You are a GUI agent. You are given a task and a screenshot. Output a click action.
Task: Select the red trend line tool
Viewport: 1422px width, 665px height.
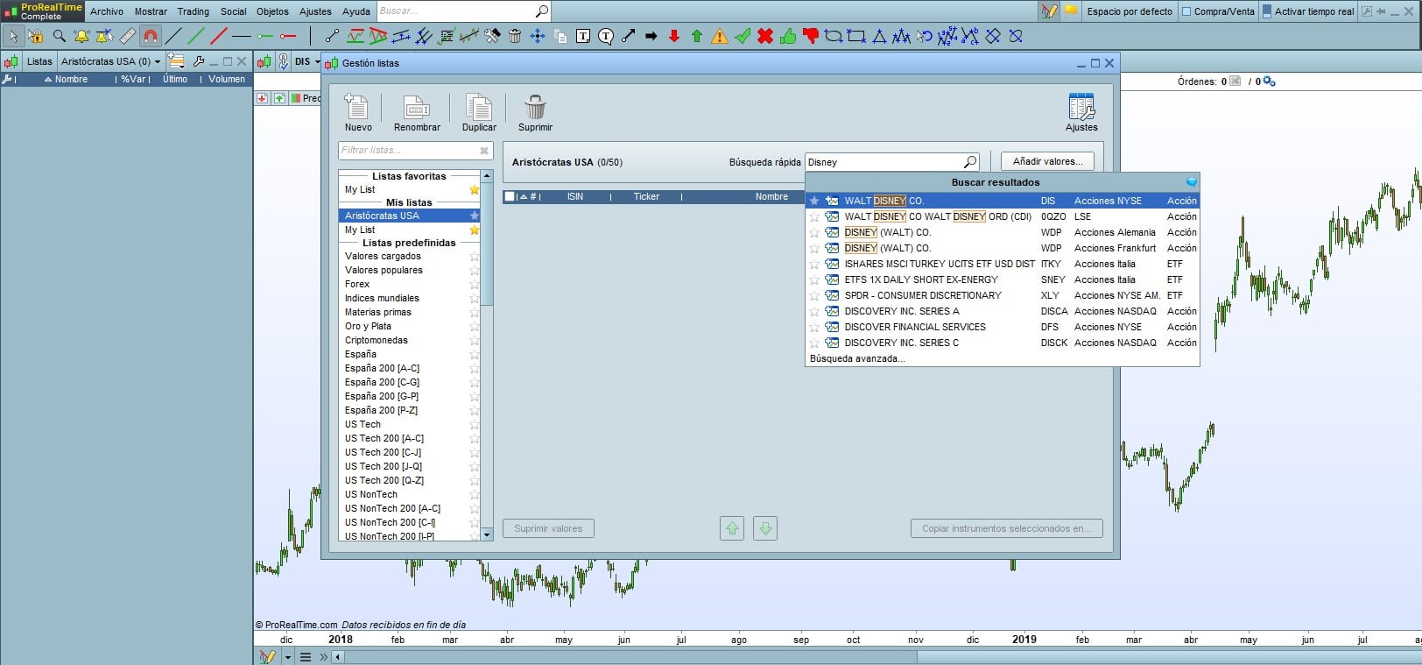pyautogui.click(x=219, y=36)
